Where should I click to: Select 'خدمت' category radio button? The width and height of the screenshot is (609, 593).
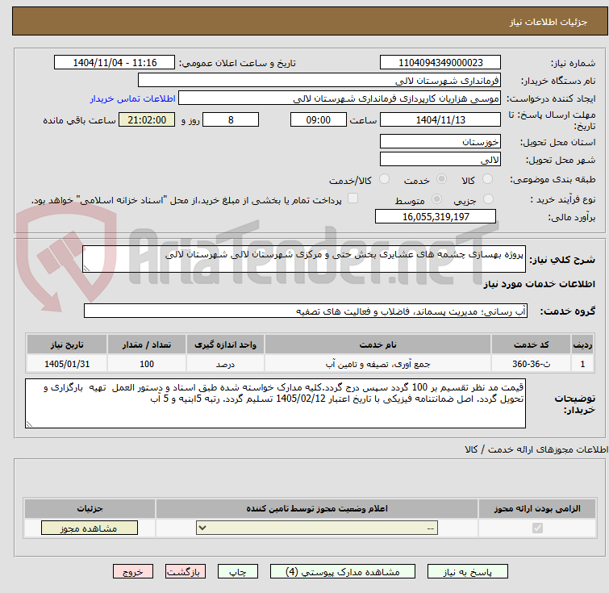pos(441,179)
